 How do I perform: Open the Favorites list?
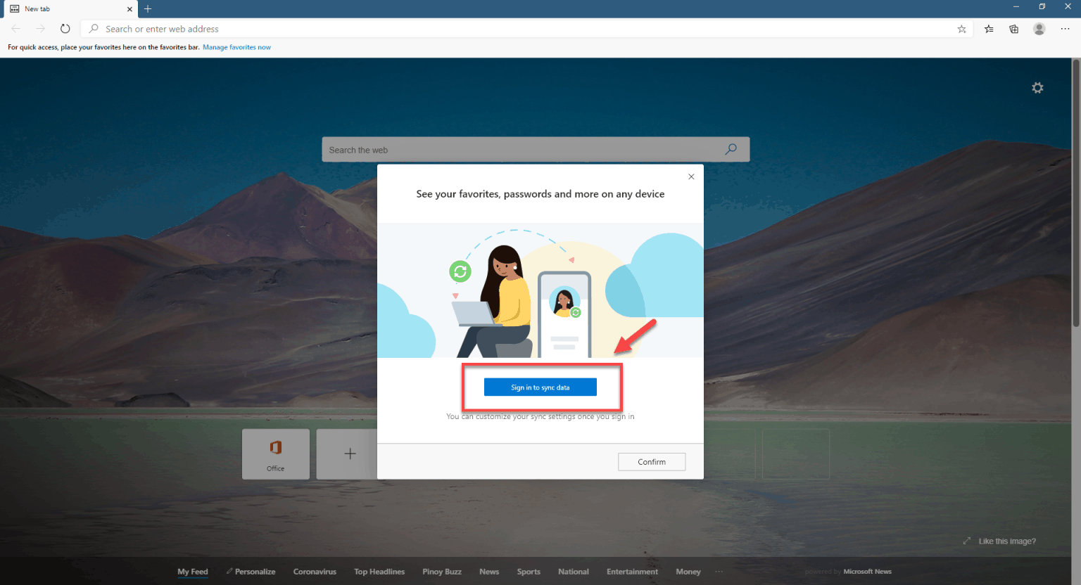988,29
